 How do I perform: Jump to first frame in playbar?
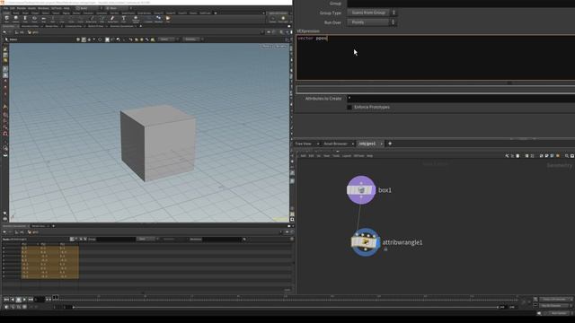click(6, 300)
